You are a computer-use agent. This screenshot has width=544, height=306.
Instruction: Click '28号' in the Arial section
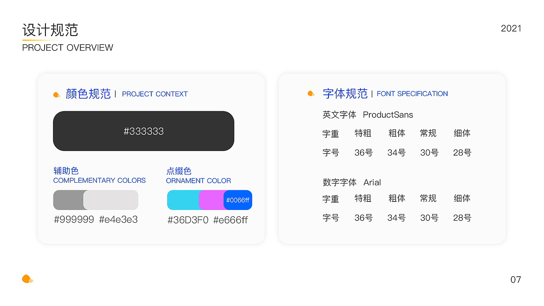(462, 218)
